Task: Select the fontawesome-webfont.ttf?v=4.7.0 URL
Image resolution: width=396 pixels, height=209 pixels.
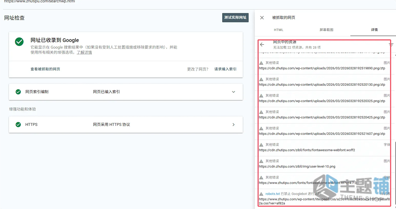Action: pyautogui.click(x=308, y=183)
